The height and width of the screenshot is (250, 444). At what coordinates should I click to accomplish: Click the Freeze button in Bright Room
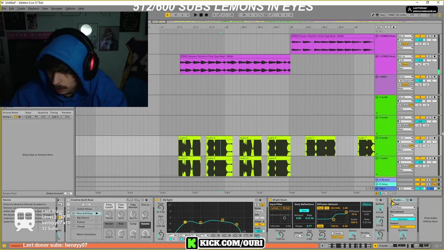(x=337, y=233)
